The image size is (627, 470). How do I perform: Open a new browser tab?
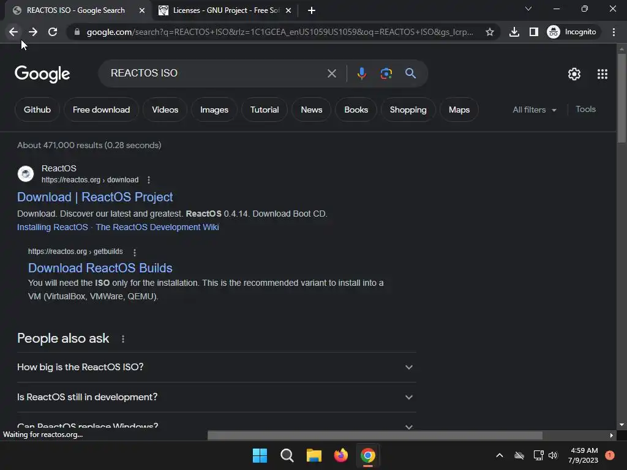(312, 10)
